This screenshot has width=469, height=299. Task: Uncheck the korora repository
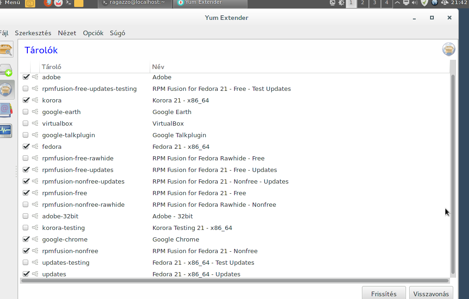click(x=26, y=100)
